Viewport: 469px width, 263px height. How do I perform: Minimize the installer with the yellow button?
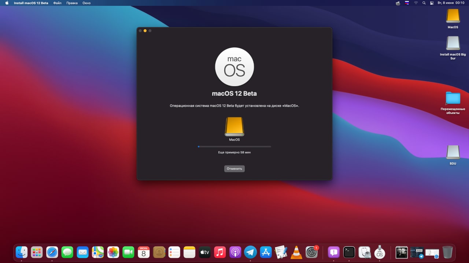coord(145,31)
